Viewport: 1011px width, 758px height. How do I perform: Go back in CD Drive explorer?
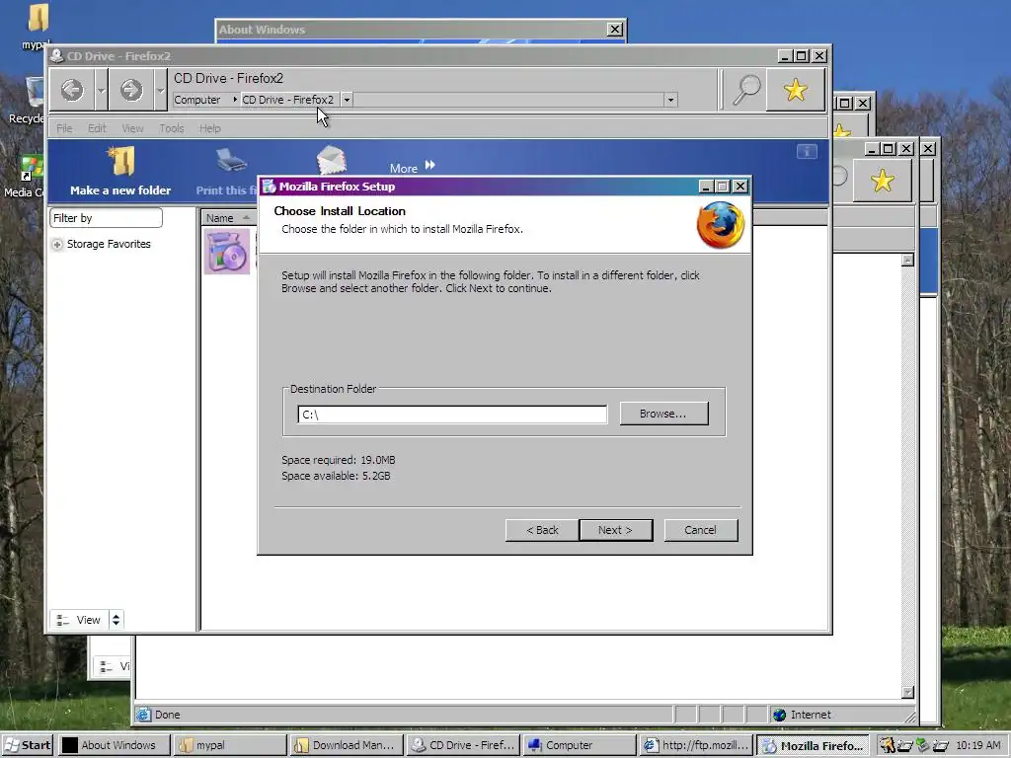(x=72, y=90)
